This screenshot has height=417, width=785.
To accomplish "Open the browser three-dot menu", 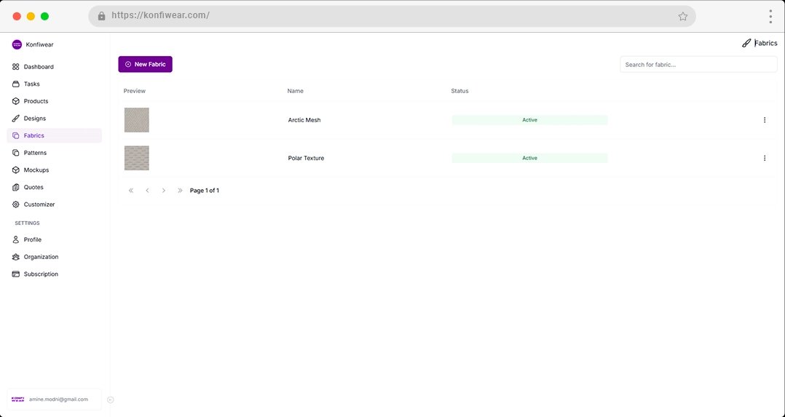I will point(770,16).
